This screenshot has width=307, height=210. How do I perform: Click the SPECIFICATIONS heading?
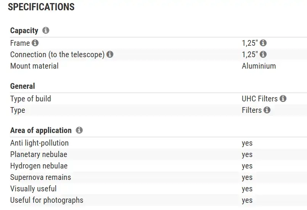pyautogui.click(x=41, y=7)
